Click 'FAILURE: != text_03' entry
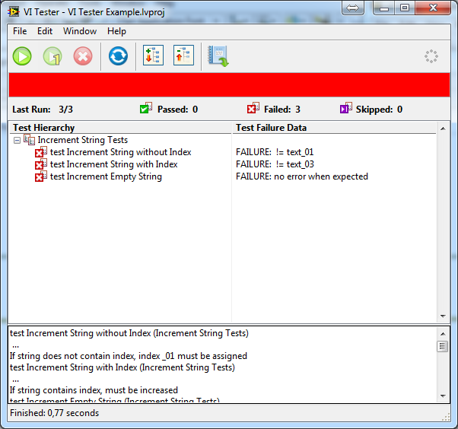Screen dimensions: 458x429 [275, 164]
